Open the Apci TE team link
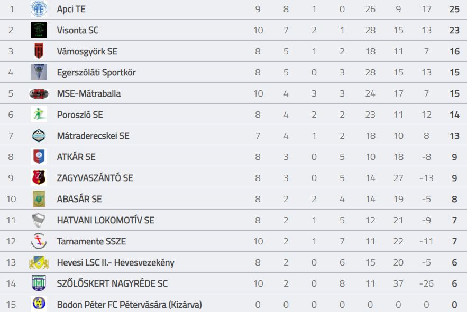The image size is (467, 312). [71, 9]
